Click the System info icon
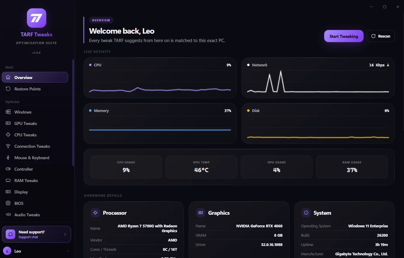404x258 pixels. pos(306,213)
